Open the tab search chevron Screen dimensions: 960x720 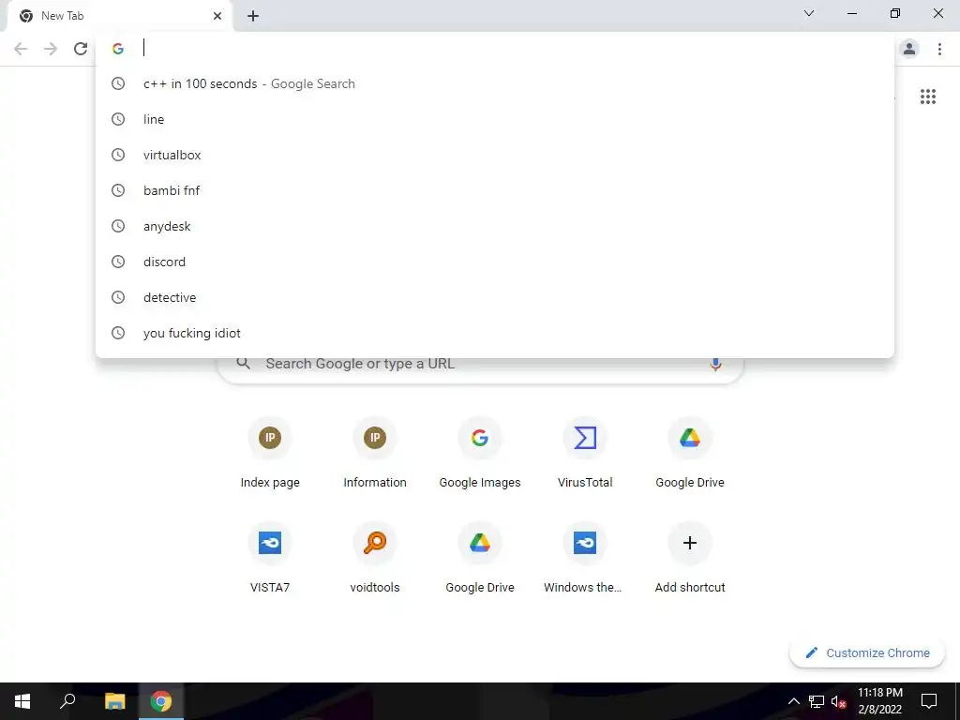pyautogui.click(x=809, y=13)
